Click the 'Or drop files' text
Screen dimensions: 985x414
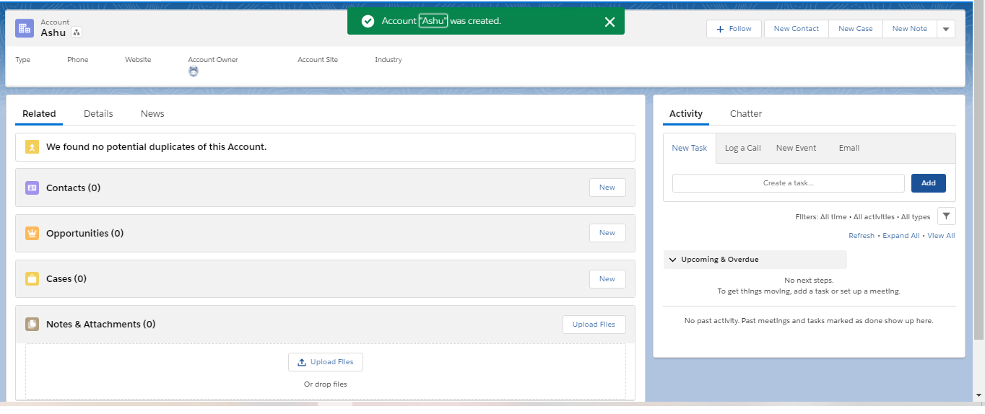pyautogui.click(x=326, y=384)
